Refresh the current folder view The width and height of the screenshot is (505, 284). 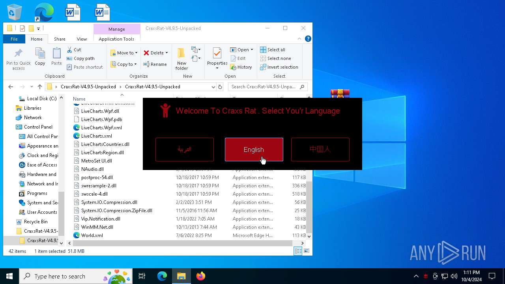point(220,87)
